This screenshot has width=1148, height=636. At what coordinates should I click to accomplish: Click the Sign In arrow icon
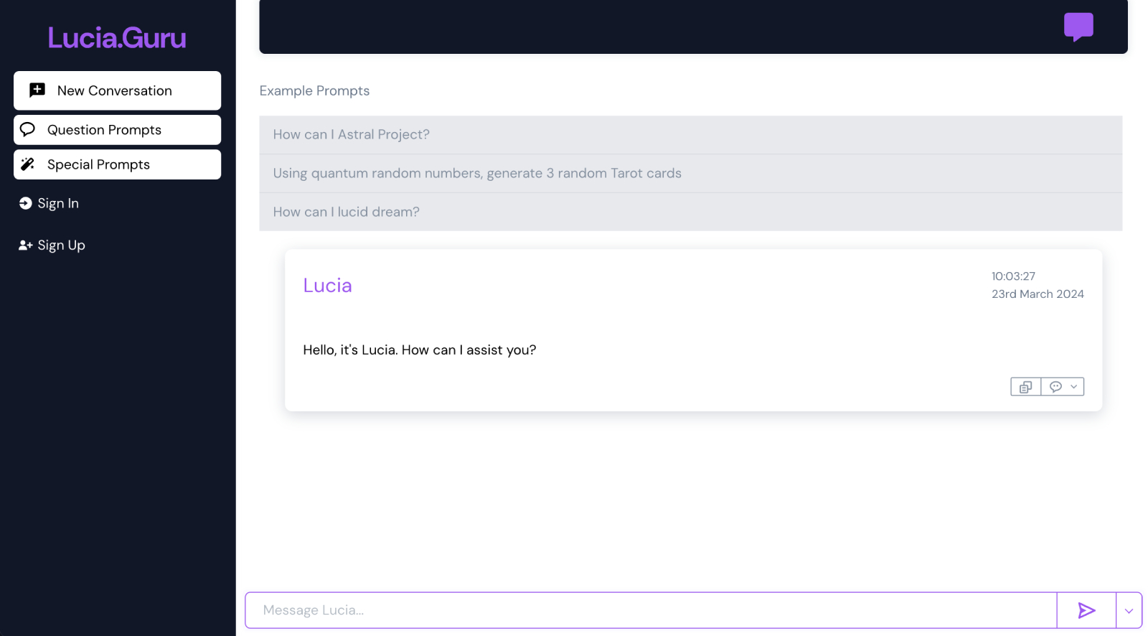point(25,203)
